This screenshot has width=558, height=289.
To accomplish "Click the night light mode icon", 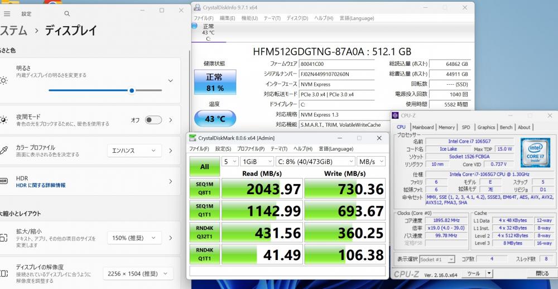I will point(3,120).
